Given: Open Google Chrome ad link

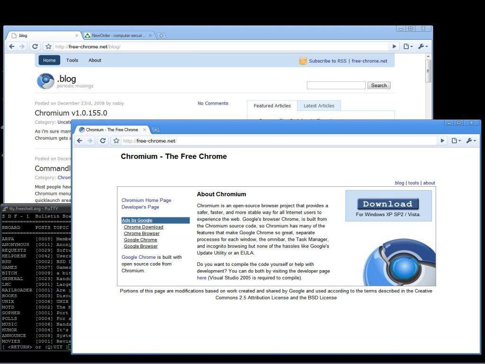Looking at the screenshot, I should [x=140, y=240].
